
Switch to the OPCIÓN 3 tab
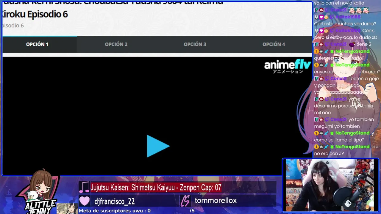(x=195, y=44)
